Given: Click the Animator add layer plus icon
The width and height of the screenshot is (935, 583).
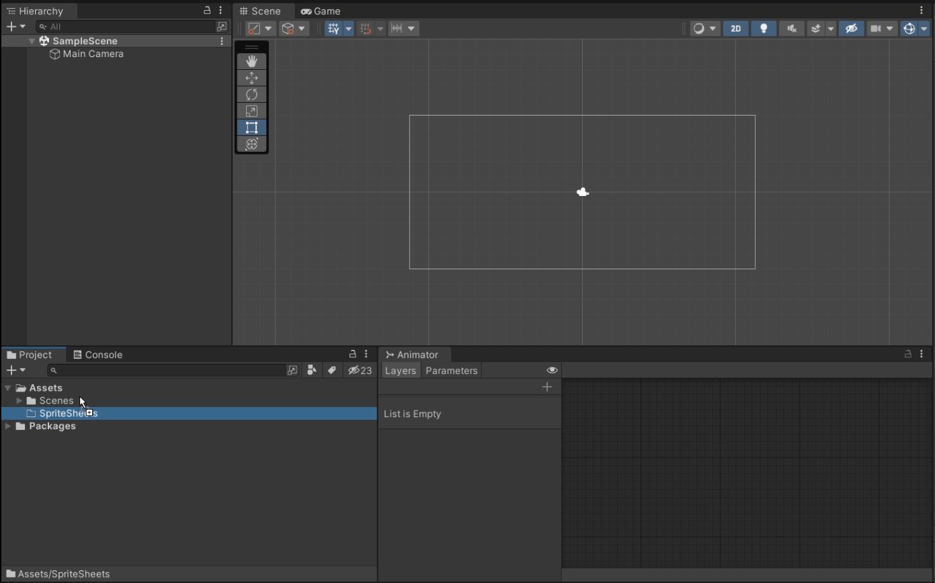Looking at the screenshot, I should pyautogui.click(x=547, y=387).
